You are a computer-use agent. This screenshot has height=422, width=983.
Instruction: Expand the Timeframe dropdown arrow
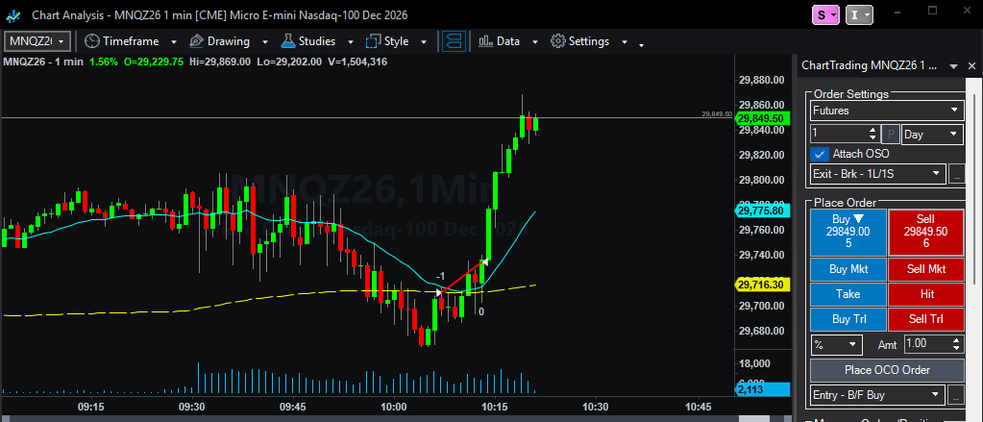(173, 42)
